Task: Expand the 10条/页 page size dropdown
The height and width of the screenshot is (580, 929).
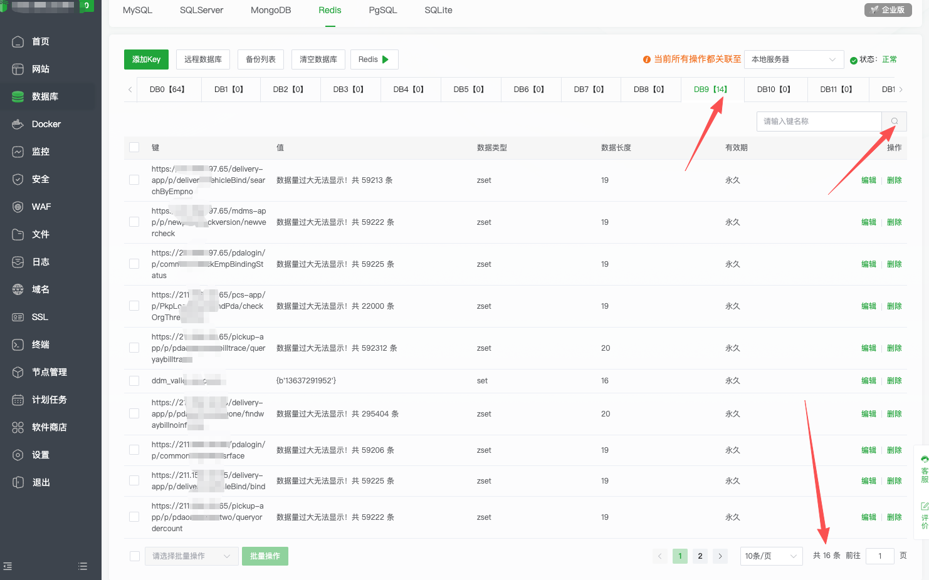Action: click(770, 556)
